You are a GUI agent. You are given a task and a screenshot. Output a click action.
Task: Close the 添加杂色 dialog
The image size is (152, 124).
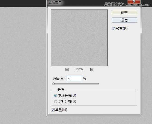click(x=134, y=2)
